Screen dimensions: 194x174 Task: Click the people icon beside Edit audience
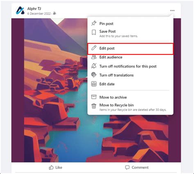[x=94, y=57]
